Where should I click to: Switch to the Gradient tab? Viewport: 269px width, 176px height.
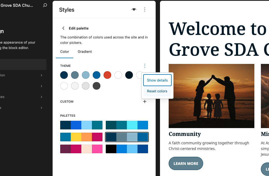[x=85, y=52]
